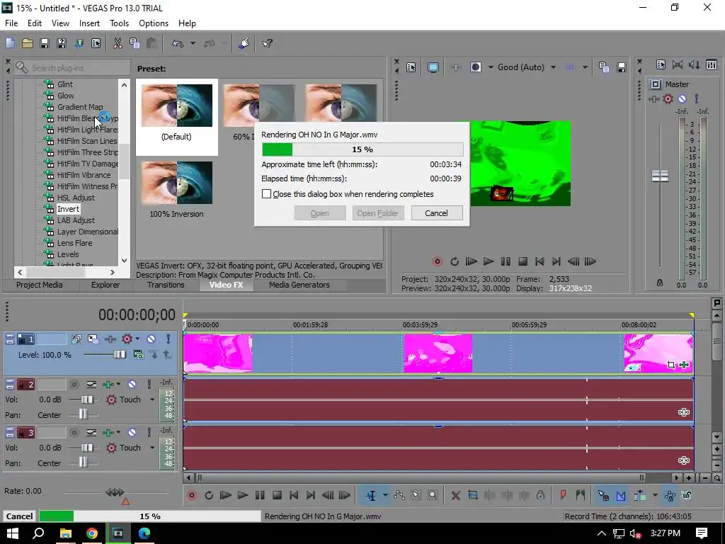The height and width of the screenshot is (544, 725).
Task: Click Cancel button in the status bar
Action: click(19, 516)
